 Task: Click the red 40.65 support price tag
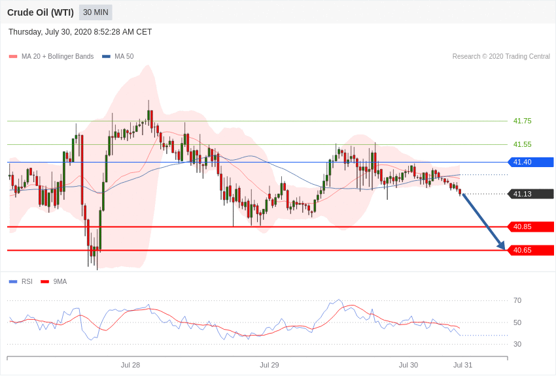pos(531,251)
